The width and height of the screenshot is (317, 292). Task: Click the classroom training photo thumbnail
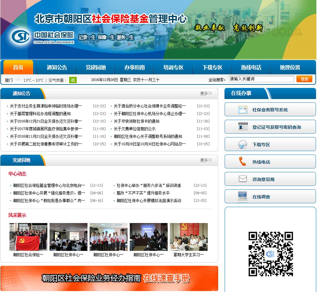pos(68,237)
